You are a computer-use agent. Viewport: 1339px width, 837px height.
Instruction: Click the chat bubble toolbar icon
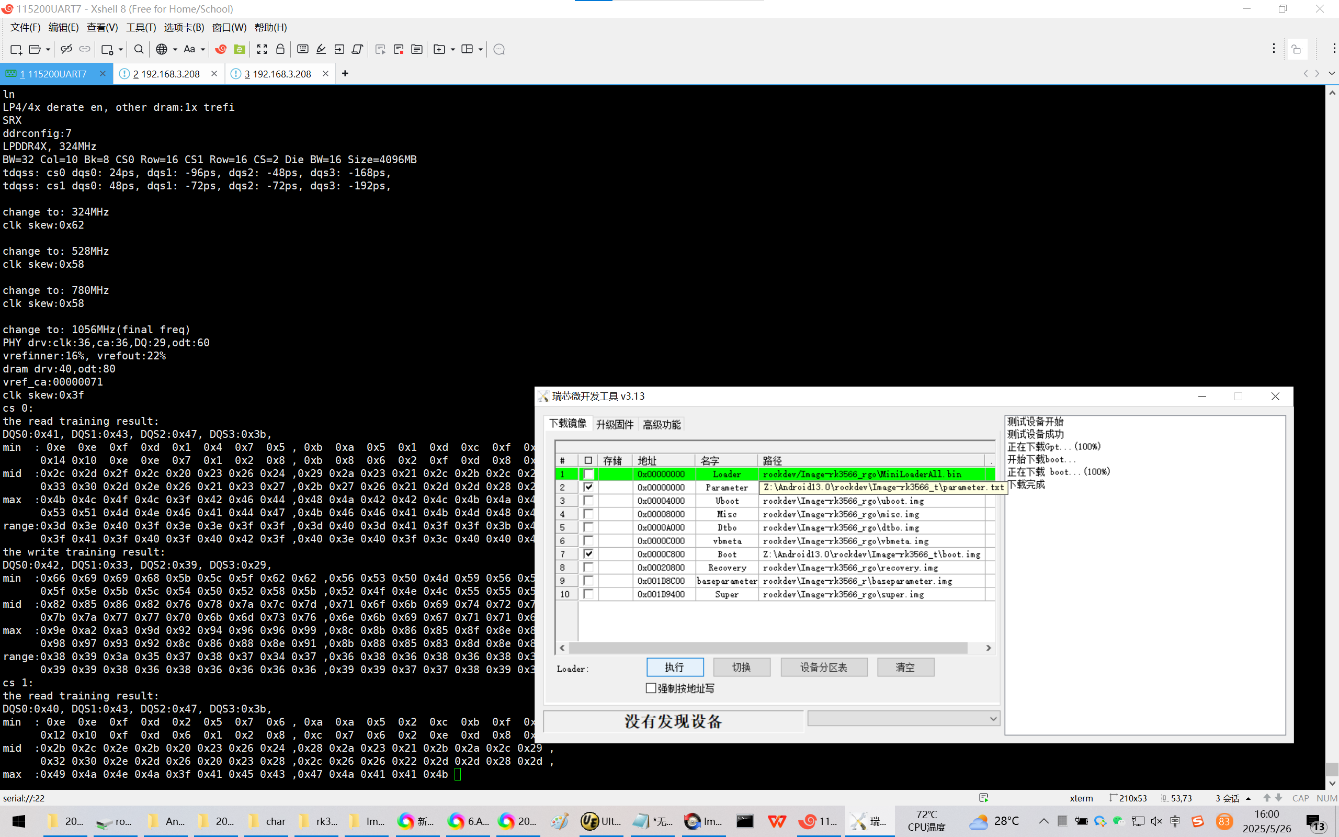click(499, 49)
